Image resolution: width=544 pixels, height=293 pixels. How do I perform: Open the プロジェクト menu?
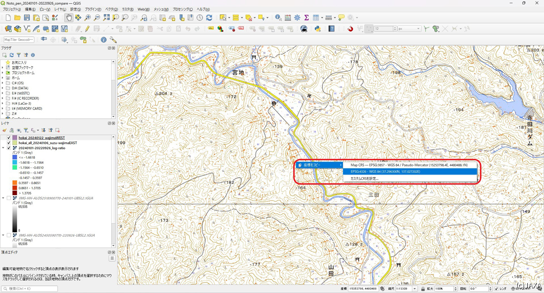point(12,9)
